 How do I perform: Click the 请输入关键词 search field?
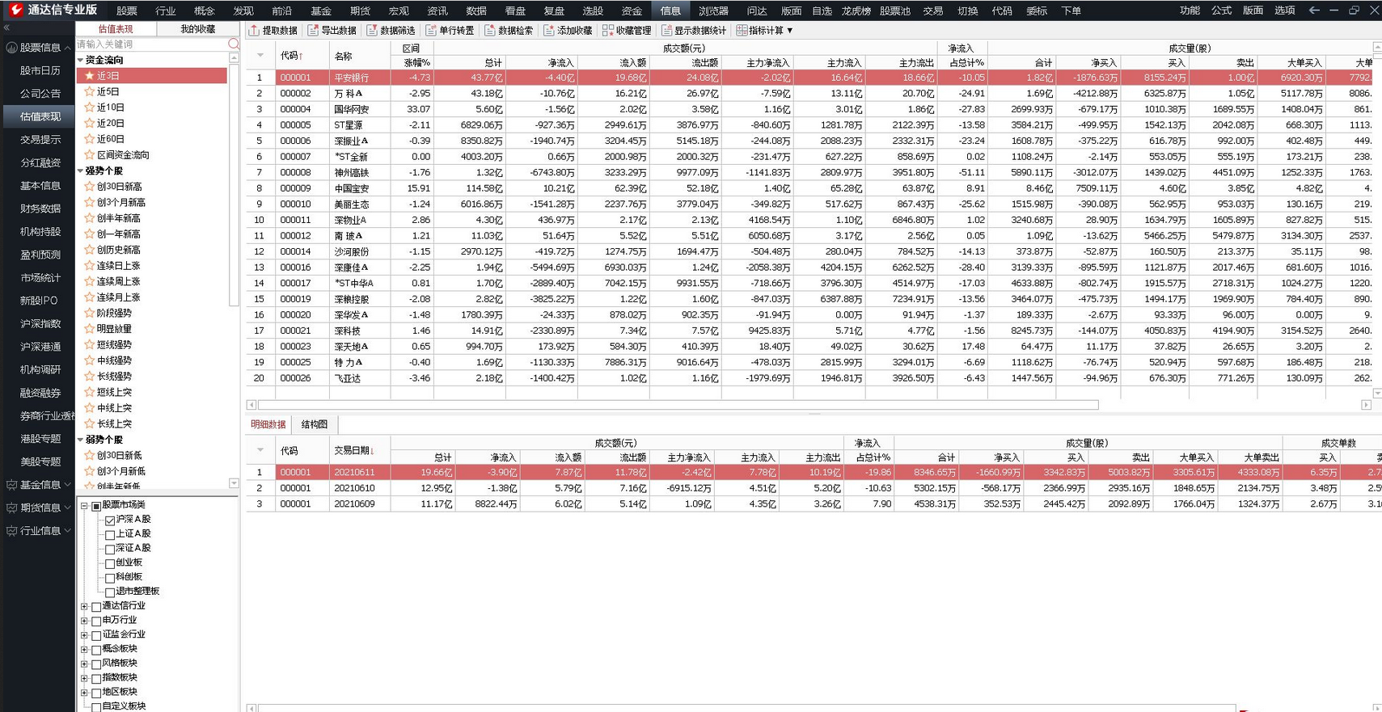[x=151, y=44]
